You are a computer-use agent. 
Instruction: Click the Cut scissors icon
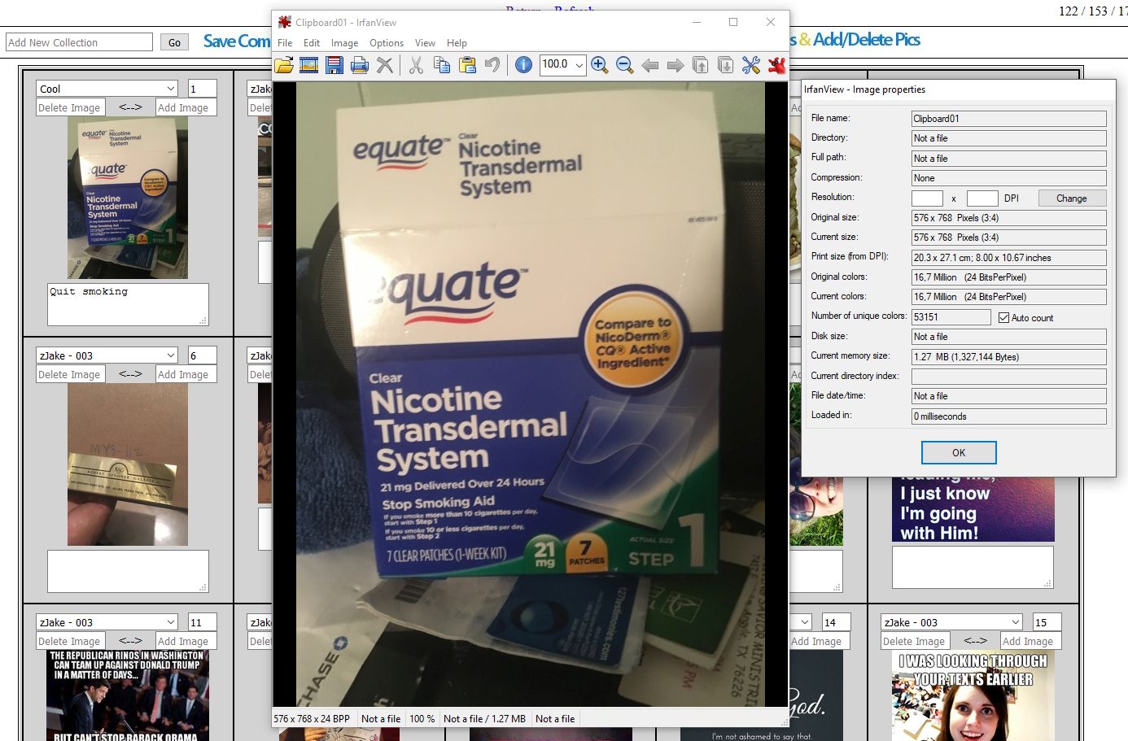click(416, 65)
